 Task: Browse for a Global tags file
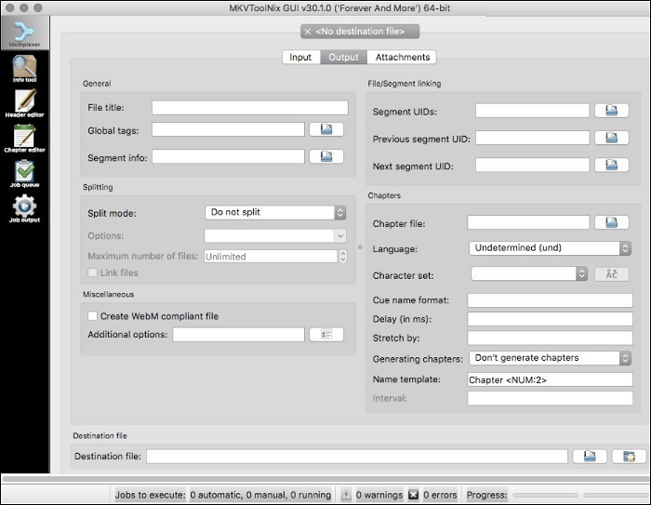326,129
